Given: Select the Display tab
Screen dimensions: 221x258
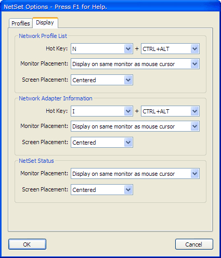Looking at the screenshot, I should [x=45, y=22].
